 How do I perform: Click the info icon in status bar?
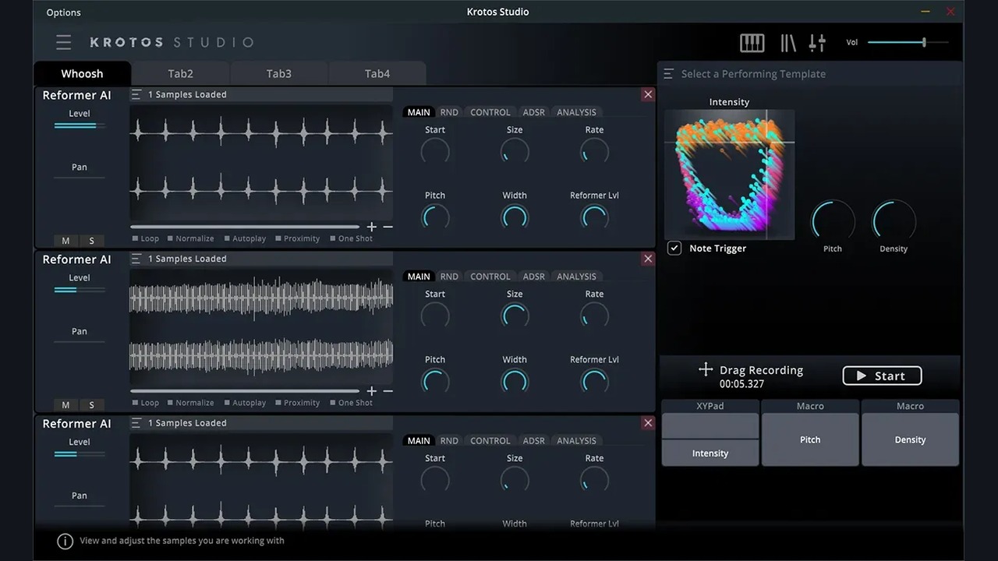[65, 541]
